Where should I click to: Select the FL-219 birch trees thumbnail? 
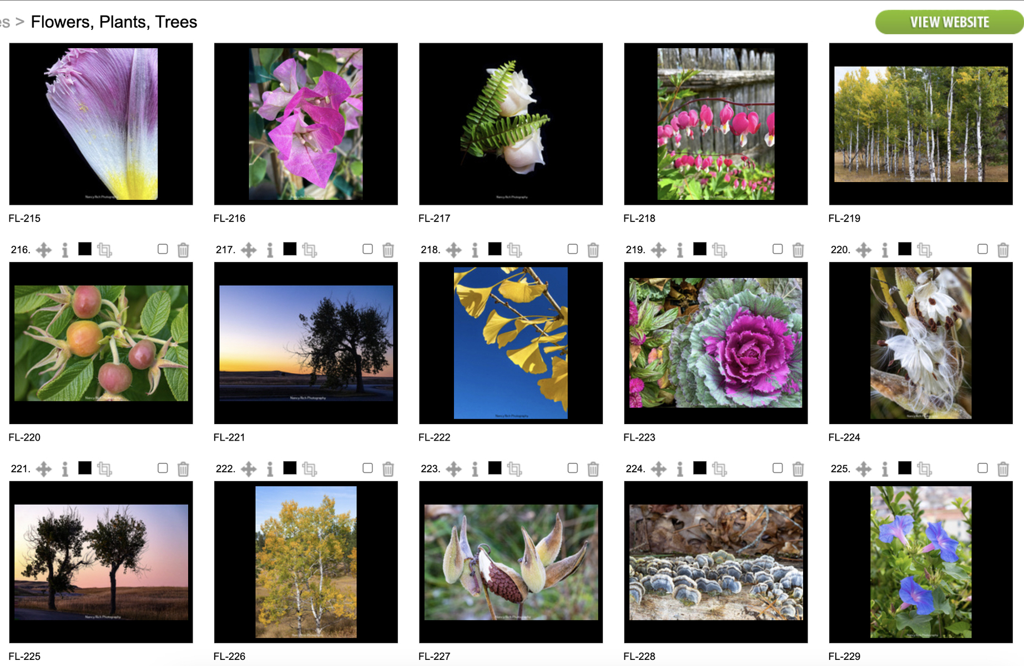tap(921, 124)
